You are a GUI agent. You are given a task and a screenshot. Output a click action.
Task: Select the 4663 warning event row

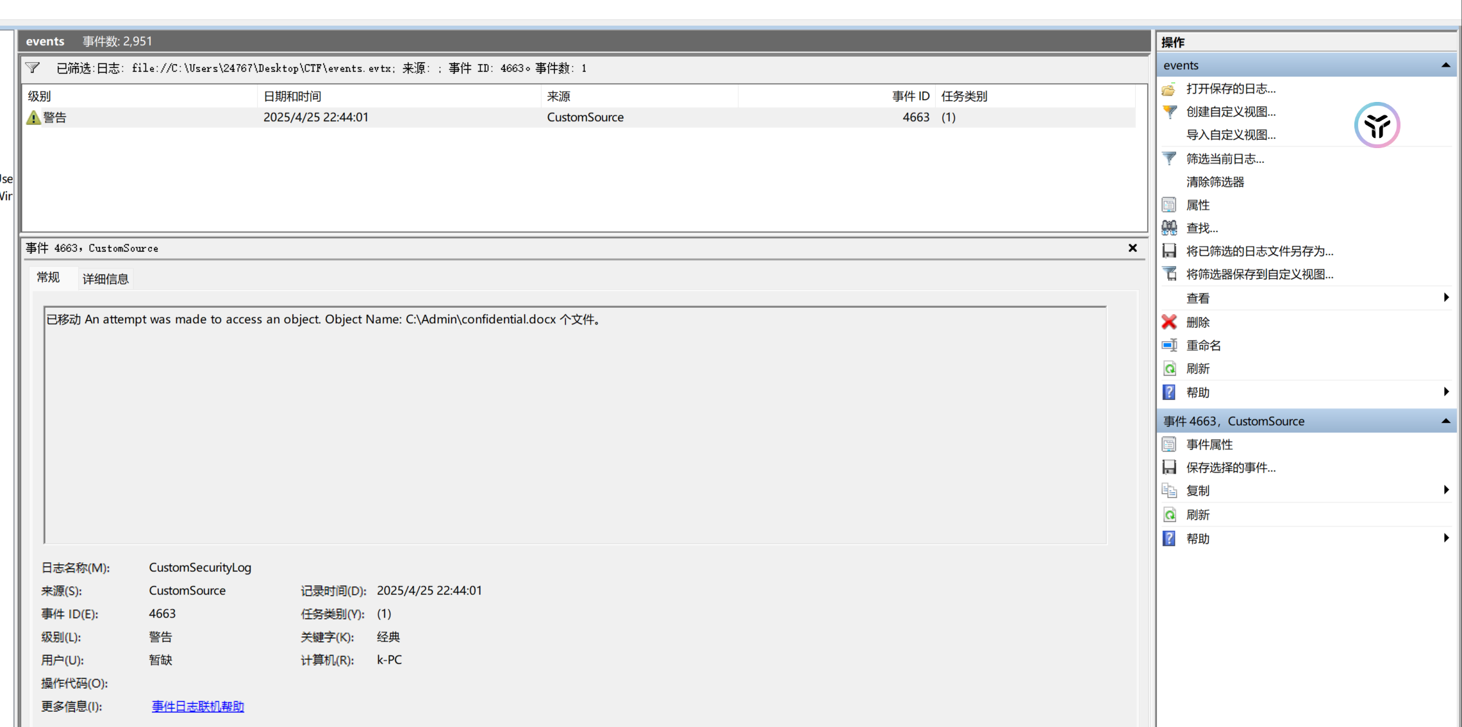(449, 117)
